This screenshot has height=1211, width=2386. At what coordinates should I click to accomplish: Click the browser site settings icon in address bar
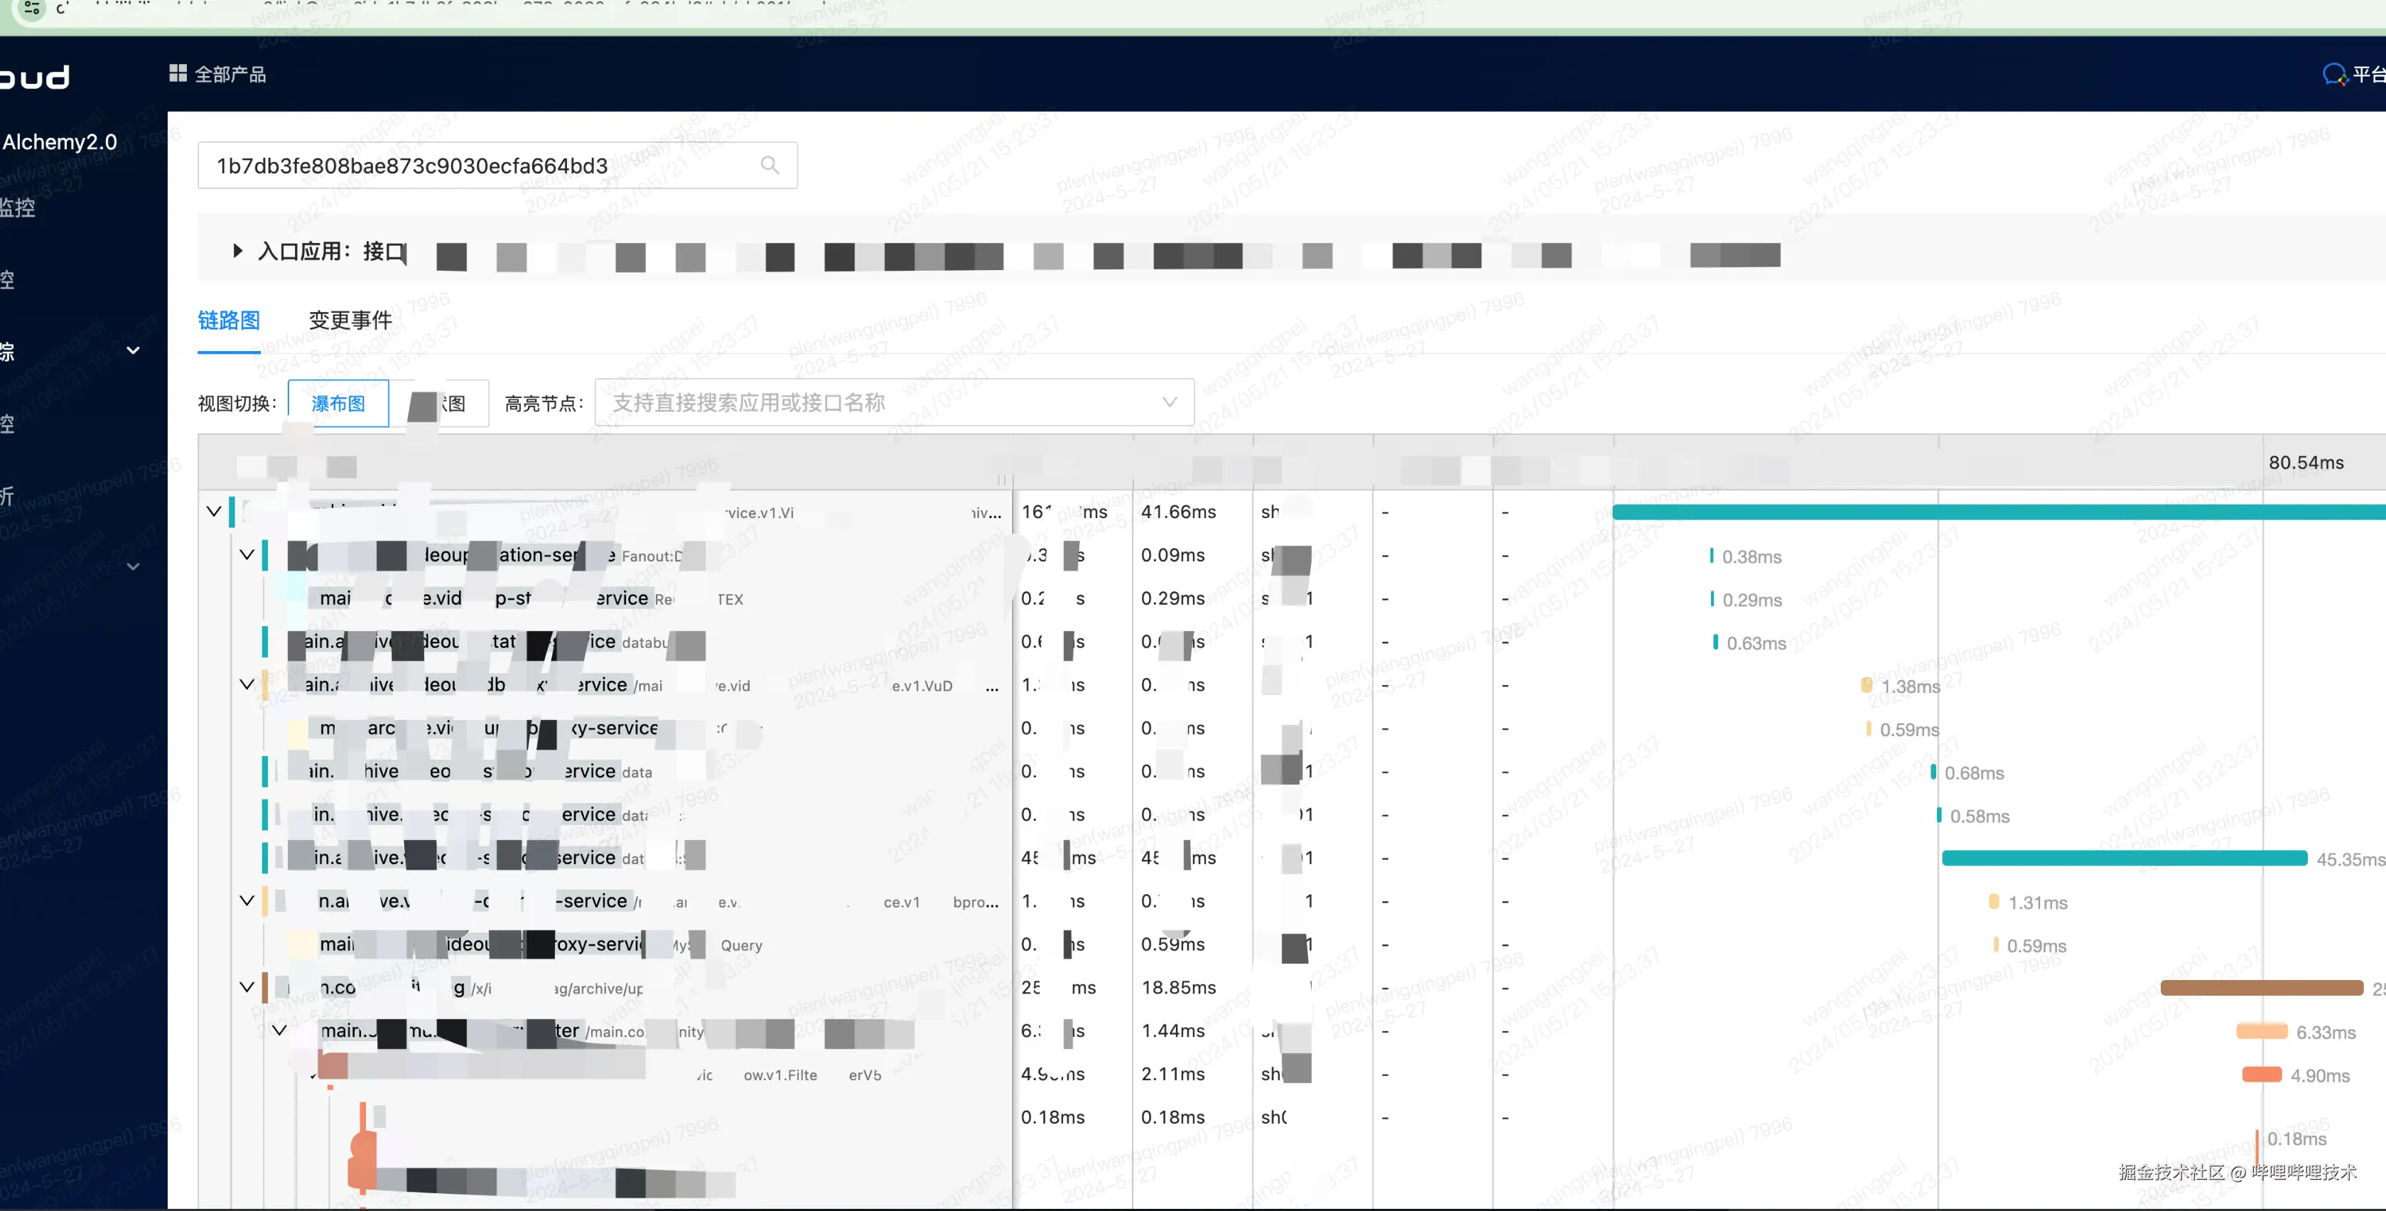click(31, 9)
